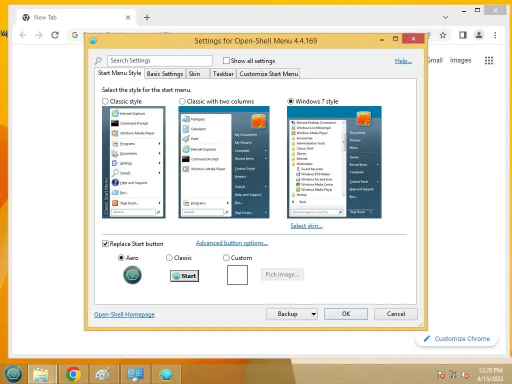This screenshot has width=512, height=384.
Task: Uncheck Replace Start button
Action: [105, 244]
